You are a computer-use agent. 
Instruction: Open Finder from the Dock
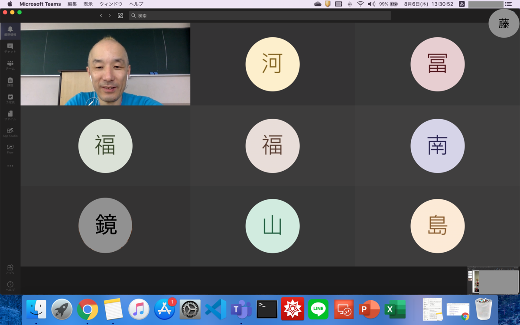coord(36,310)
